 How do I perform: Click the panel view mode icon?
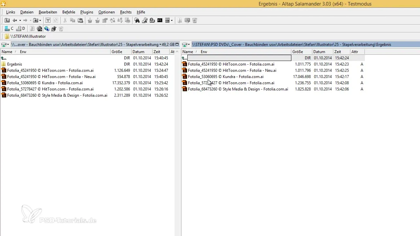tap(167, 20)
